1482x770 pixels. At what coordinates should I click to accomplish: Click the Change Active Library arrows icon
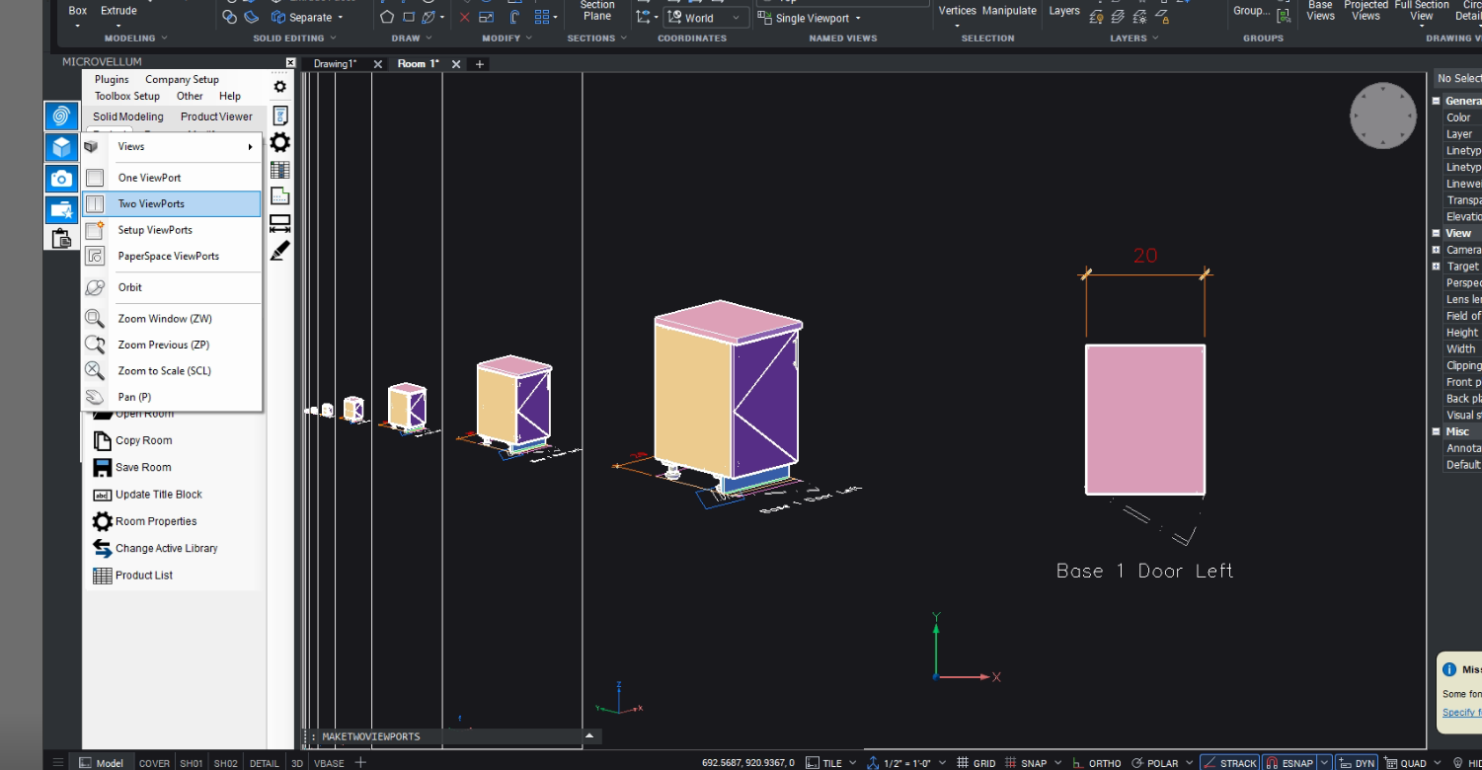tap(103, 548)
